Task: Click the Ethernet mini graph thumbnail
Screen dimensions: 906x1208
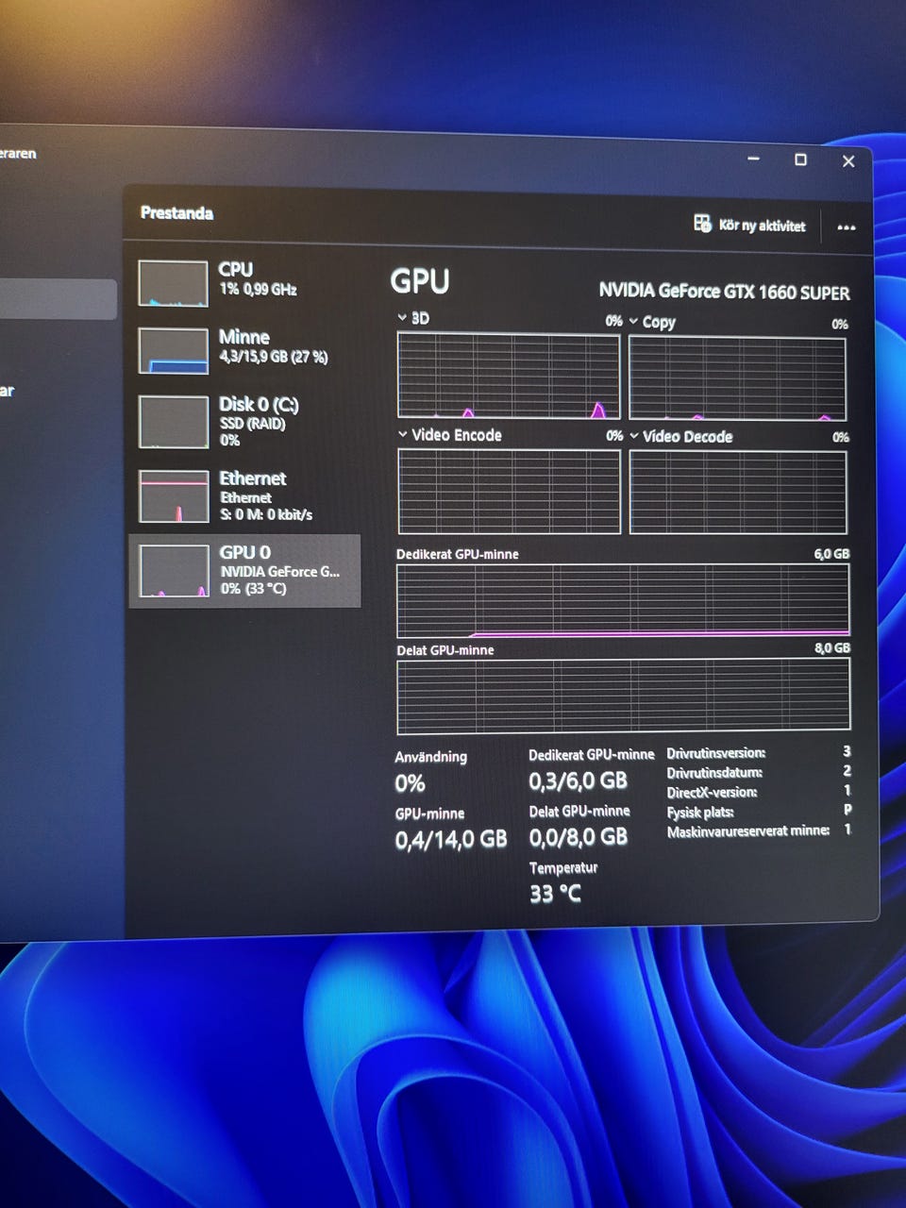Action: click(173, 496)
